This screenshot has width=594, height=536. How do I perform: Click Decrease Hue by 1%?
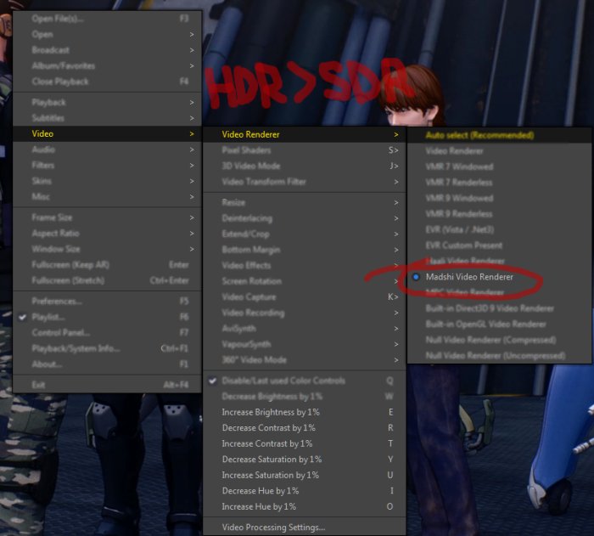pyautogui.click(x=305, y=491)
